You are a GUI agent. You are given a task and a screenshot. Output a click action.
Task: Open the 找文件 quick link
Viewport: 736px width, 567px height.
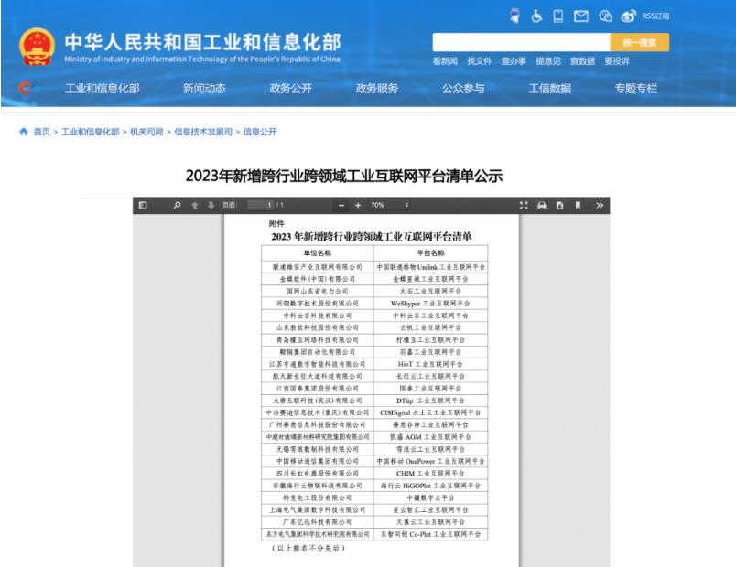(480, 61)
